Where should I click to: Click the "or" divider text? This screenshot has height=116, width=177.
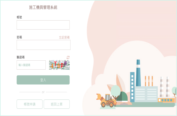coord(43,92)
